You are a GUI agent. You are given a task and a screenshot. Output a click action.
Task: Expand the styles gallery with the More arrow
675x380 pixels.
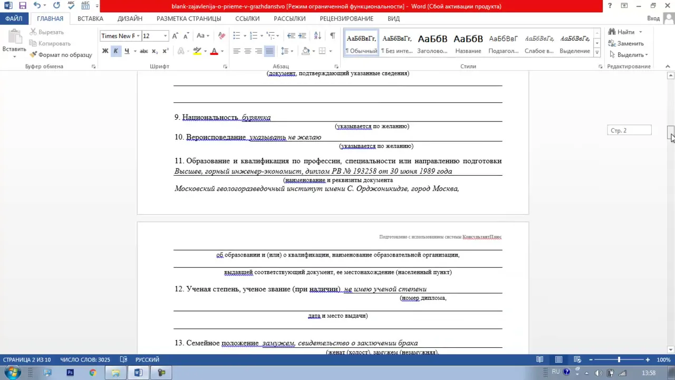pos(597,52)
